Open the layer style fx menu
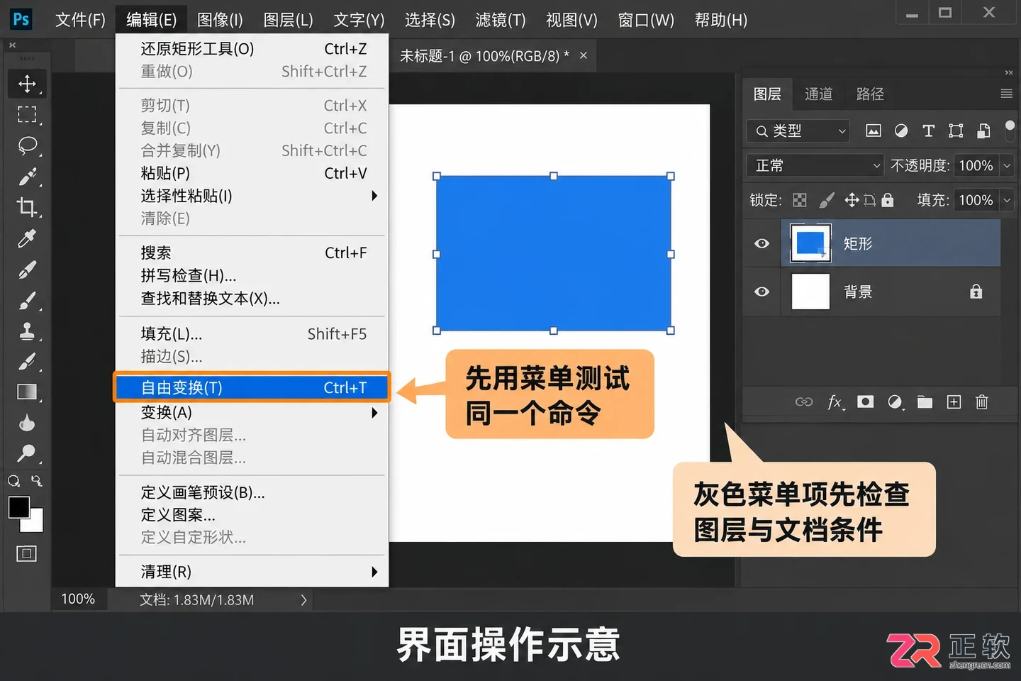This screenshot has width=1021, height=681. (835, 402)
